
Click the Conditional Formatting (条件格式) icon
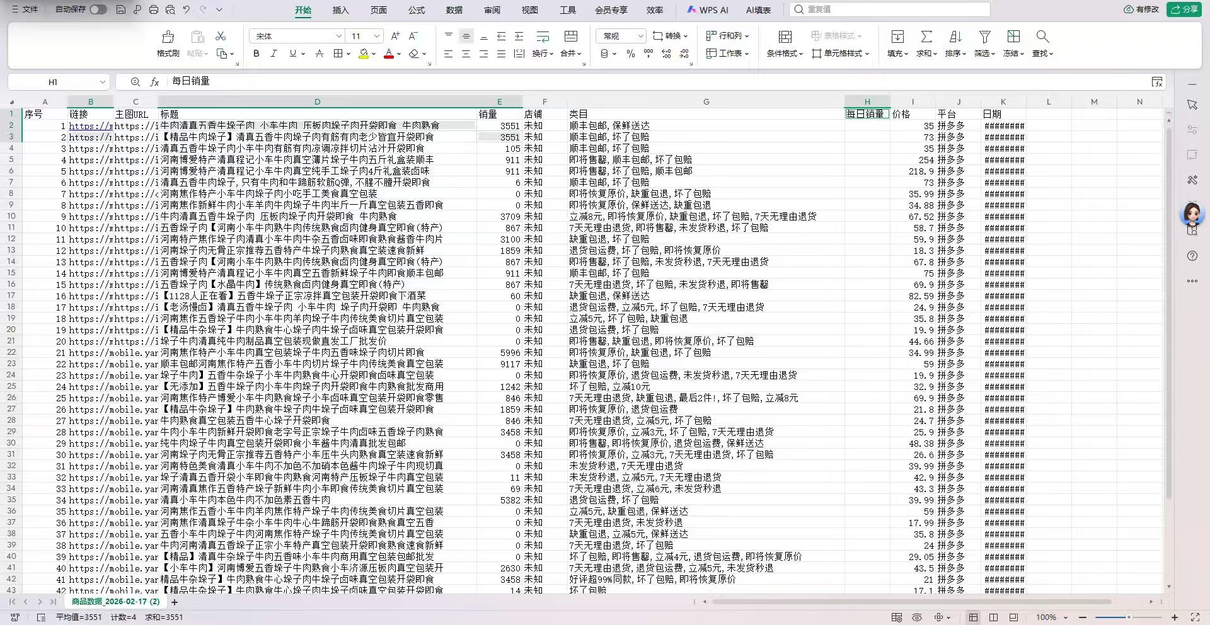coord(785,37)
